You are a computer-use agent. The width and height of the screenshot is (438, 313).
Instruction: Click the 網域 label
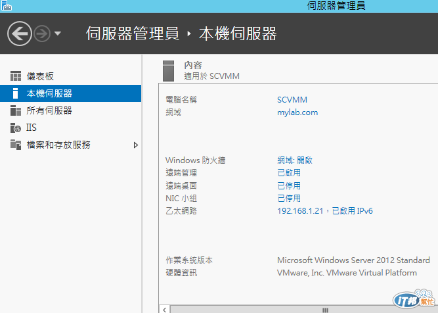point(173,112)
